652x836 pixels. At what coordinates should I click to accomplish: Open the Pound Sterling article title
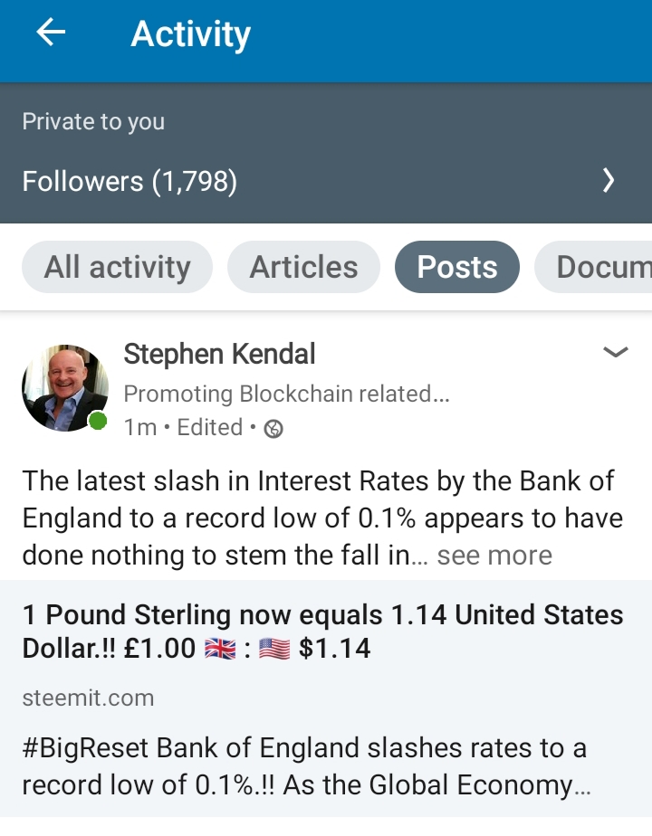pyautogui.click(x=322, y=632)
